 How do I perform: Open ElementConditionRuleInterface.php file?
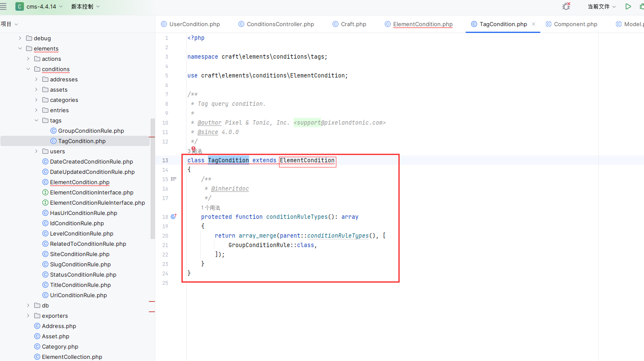tap(94, 203)
